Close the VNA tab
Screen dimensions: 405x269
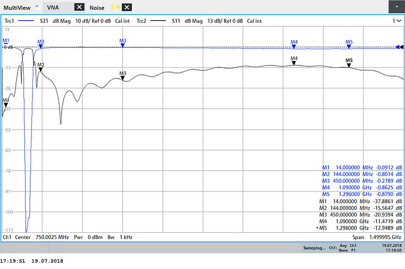pyautogui.click(x=79, y=7)
